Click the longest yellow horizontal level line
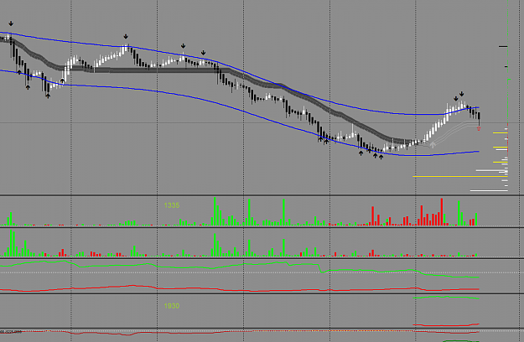 (460, 176)
